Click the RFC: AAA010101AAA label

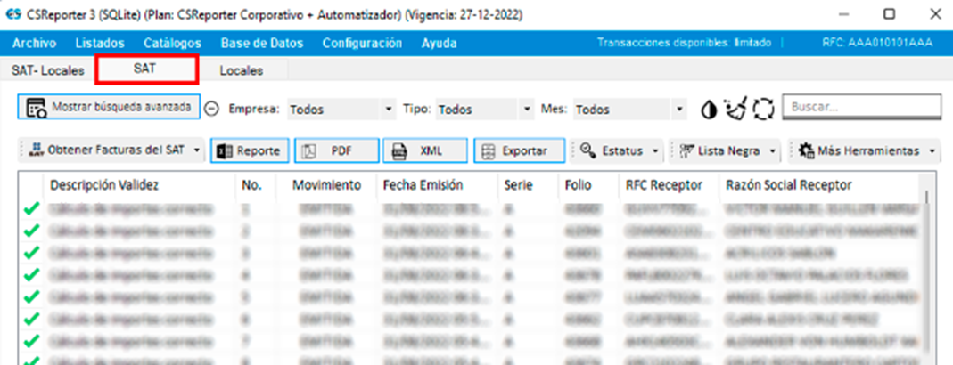point(877,43)
